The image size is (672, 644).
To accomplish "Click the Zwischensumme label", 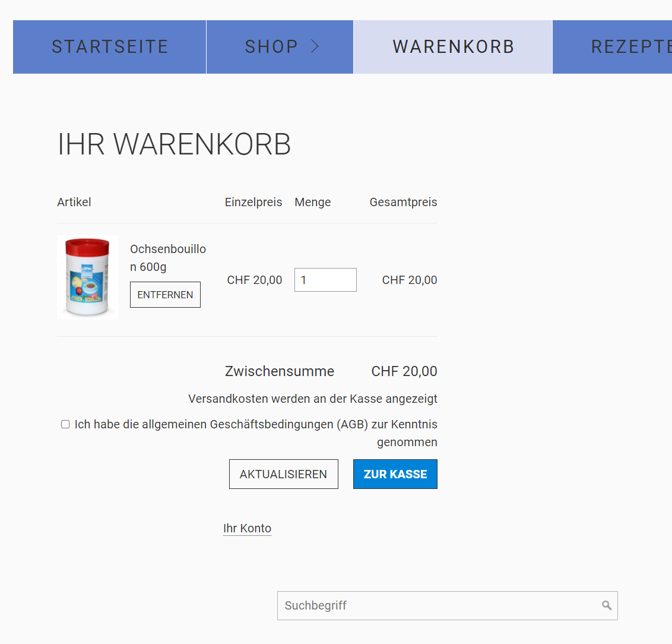I will pos(280,371).
